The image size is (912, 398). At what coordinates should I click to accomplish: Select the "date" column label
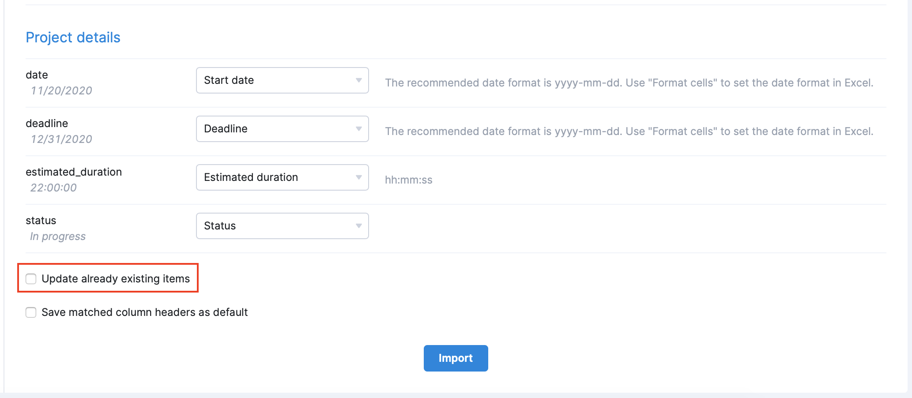pos(37,75)
